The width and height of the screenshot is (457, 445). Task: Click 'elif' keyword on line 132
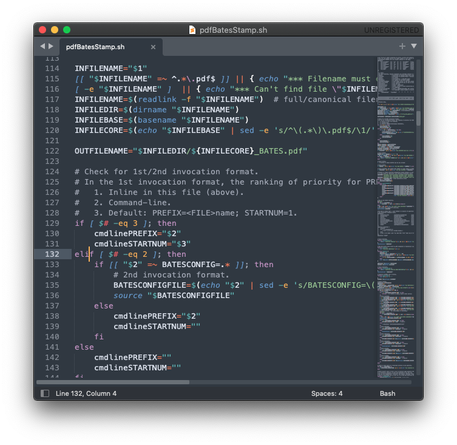pos(84,254)
